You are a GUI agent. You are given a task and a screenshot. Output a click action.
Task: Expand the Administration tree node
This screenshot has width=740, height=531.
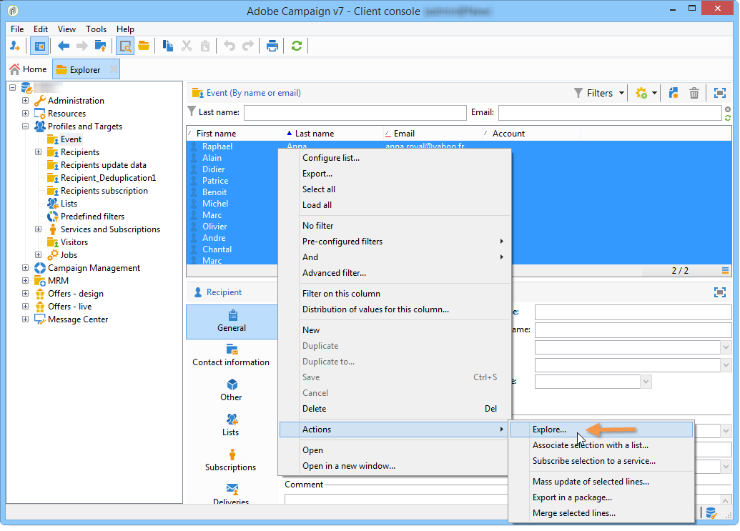pyautogui.click(x=26, y=101)
